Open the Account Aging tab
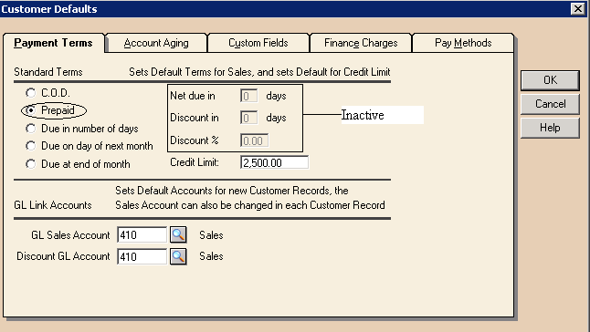This screenshot has width=590, height=332. [x=156, y=43]
